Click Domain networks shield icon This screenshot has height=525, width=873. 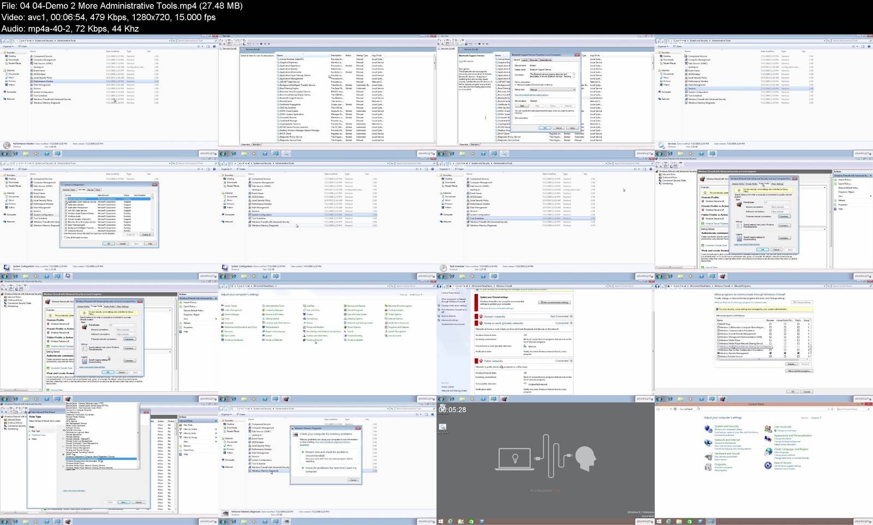[480, 316]
